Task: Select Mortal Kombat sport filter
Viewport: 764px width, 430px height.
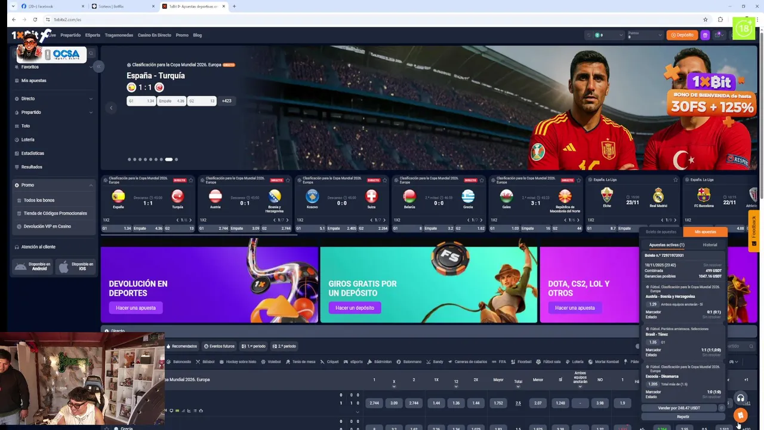Action: click(603, 362)
